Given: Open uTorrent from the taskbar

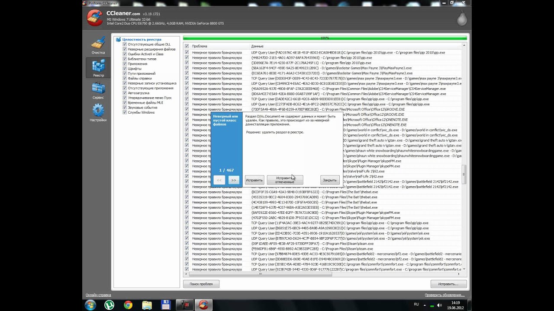Looking at the screenshot, I should click(x=109, y=305).
